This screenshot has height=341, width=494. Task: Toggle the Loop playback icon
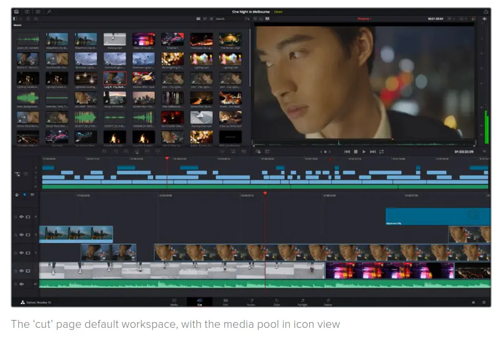click(381, 152)
